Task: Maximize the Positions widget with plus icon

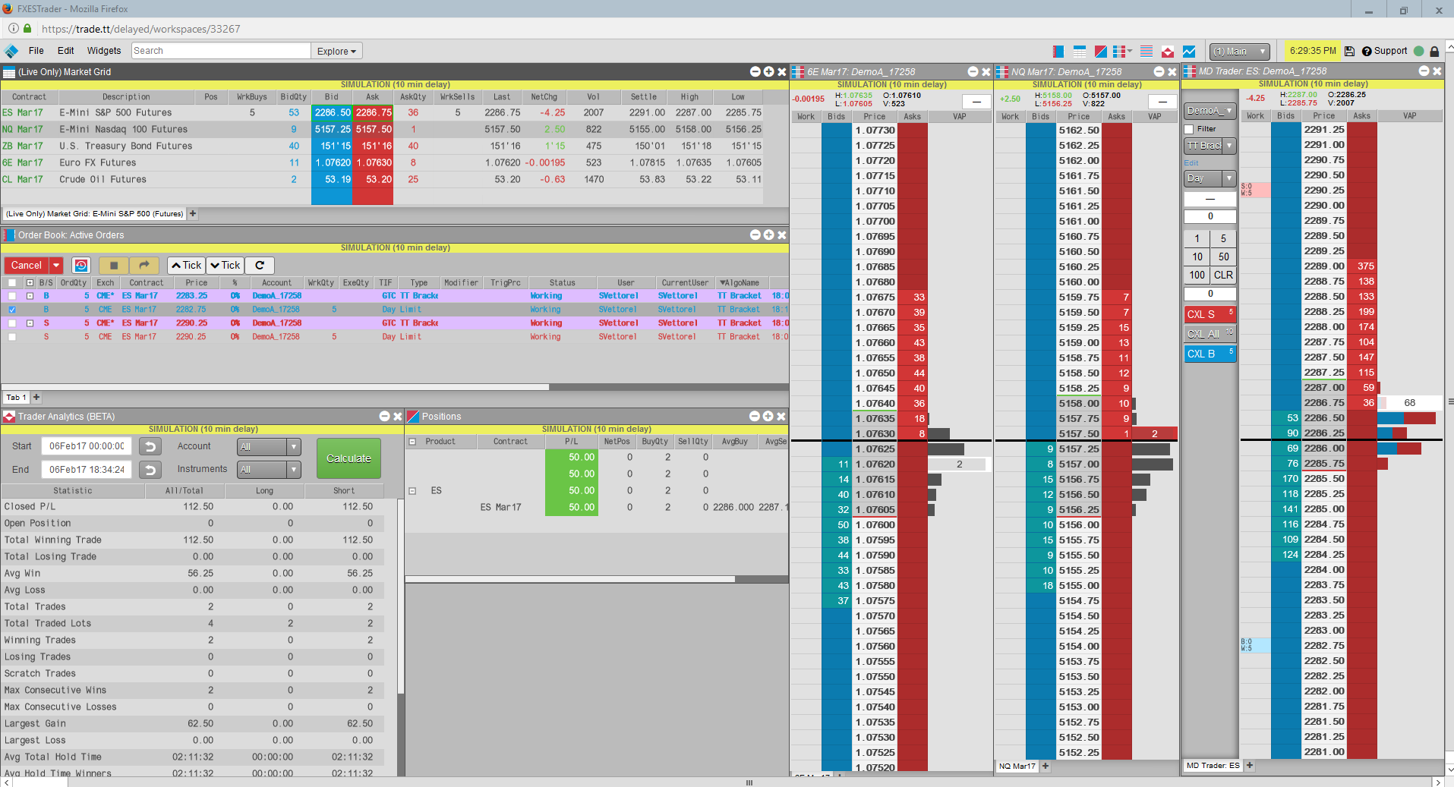Action: click(768, 416)
